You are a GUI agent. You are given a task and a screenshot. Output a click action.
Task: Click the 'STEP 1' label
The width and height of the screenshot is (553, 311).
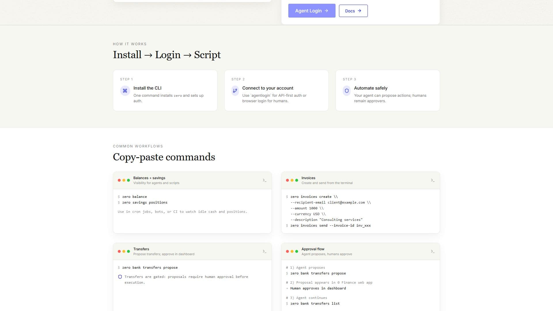126,79
